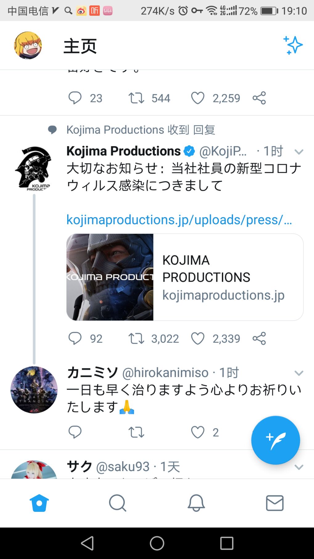Viewport: 314px width, 559px height.
Task: Like the top tweet with 2,259 likes
Action: click(x=198, y=98)
